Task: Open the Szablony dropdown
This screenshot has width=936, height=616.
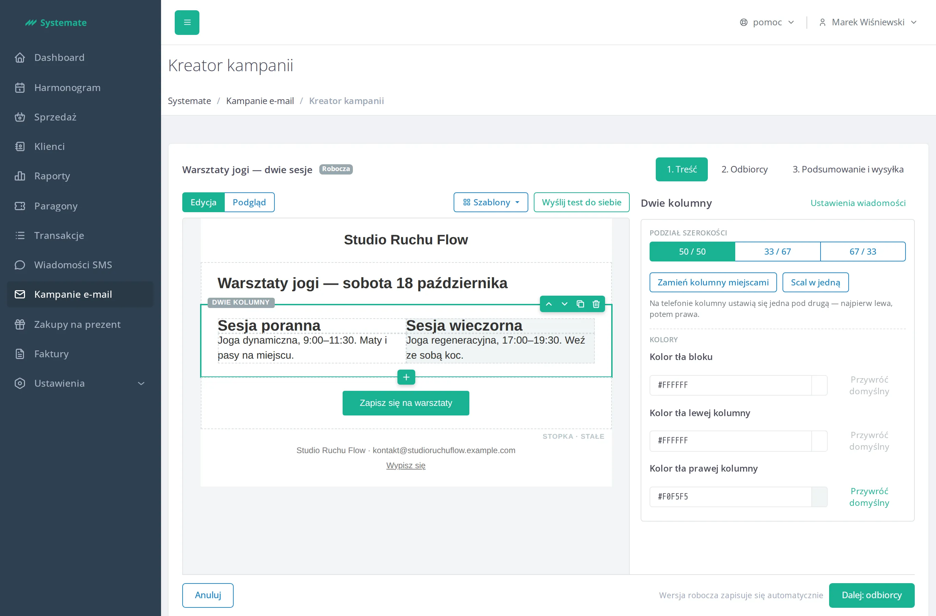Action: coord(491,202)
